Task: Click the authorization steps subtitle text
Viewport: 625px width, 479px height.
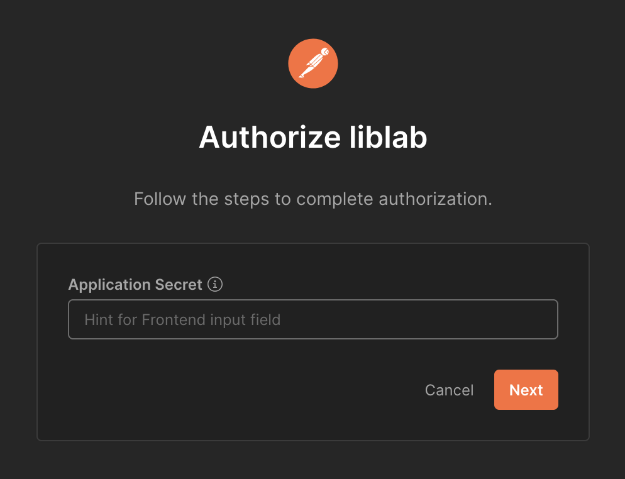Action: point(312,199)
